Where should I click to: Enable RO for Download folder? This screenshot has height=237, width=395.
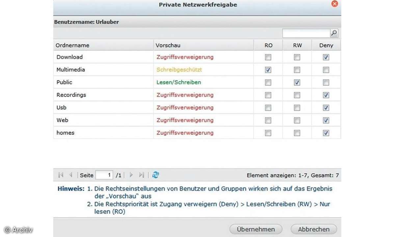[x=268, y=57]
